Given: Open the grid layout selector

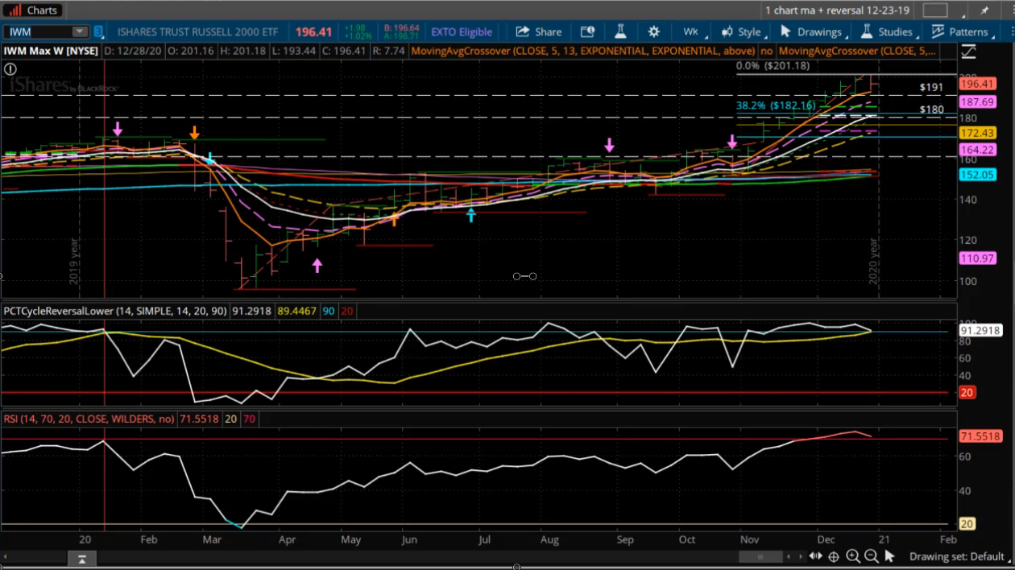Looking at the screenshot, I should 935,10.
